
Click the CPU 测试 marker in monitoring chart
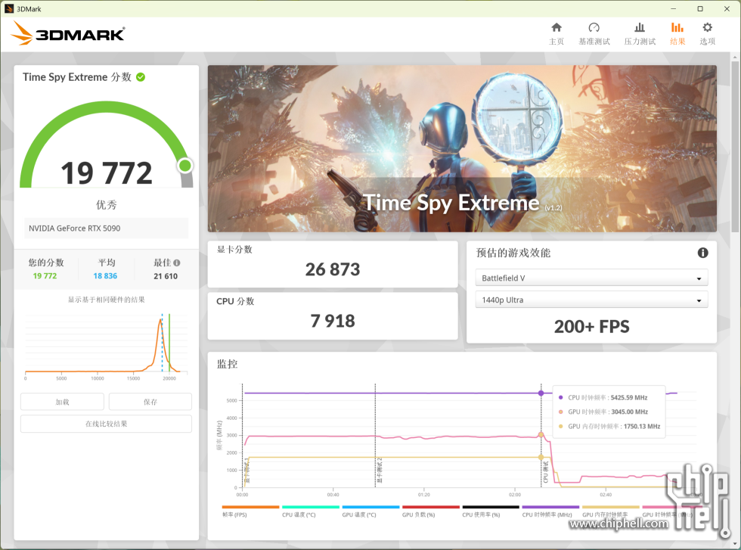[x=545, y=472]
